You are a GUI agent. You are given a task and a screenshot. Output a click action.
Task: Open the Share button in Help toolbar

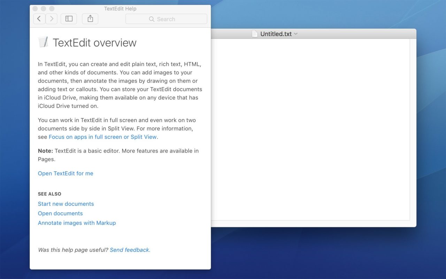90,19
